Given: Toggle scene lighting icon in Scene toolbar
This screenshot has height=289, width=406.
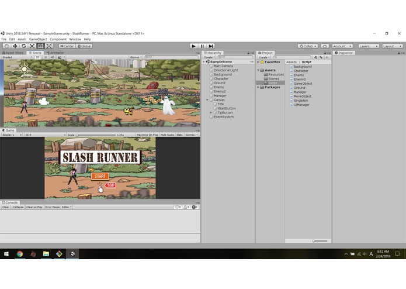Looking at the screenshot, I should click(46, 57).
